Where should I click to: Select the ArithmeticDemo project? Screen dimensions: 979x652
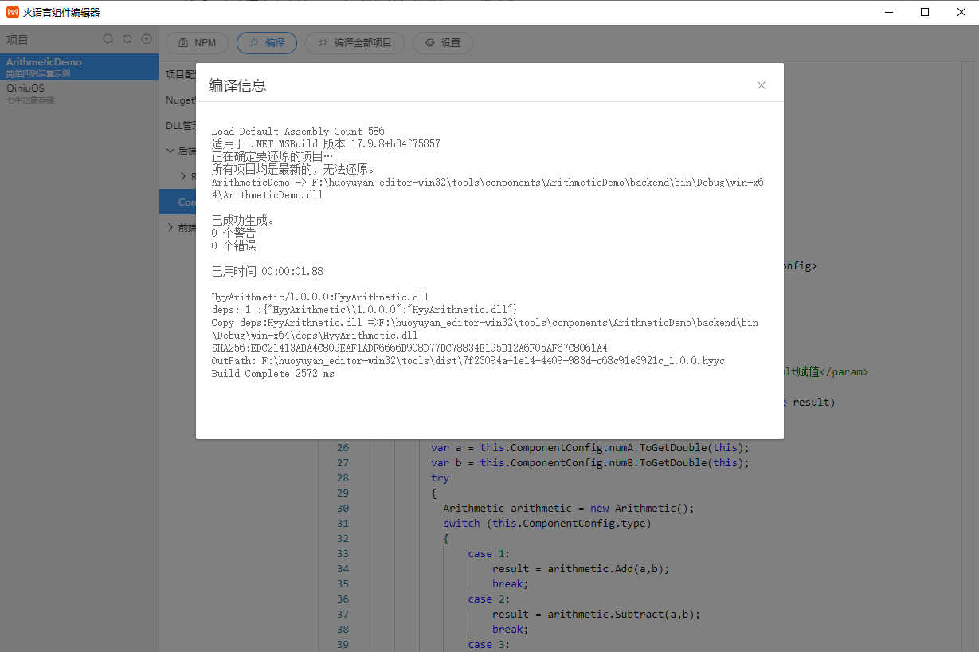point(45,62)
